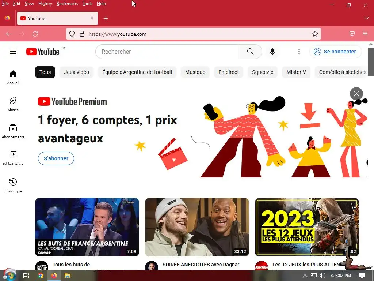This screenshot has width=374, height=281.
Task: Open the Tools menu
Action: coord(87,4)
